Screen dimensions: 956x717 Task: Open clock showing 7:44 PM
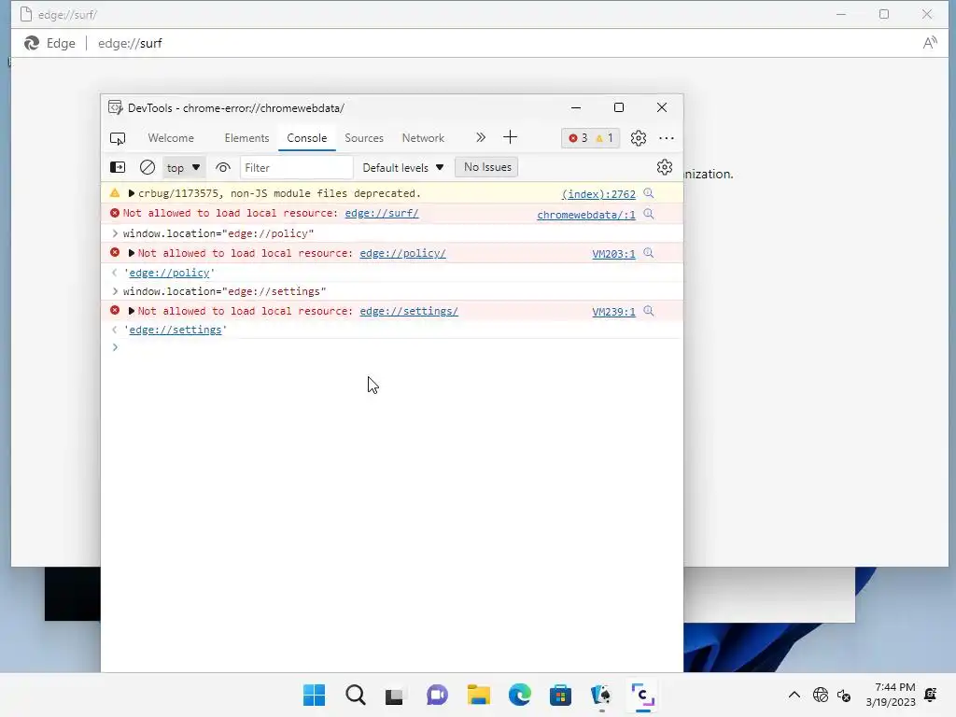[x=890, y=695]
